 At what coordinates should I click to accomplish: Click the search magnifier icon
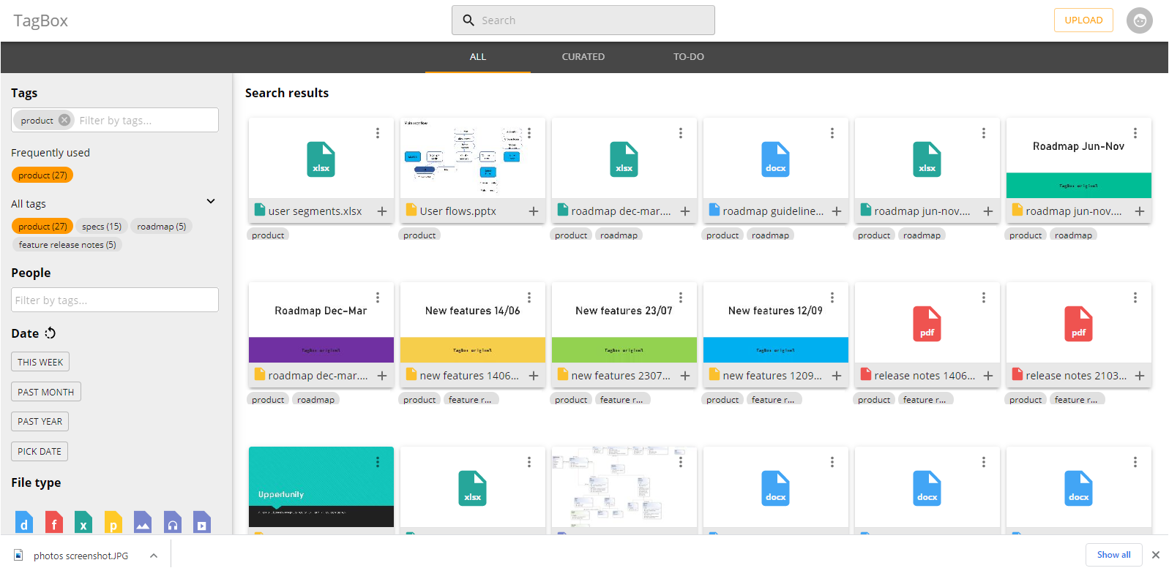click(468, 20)
